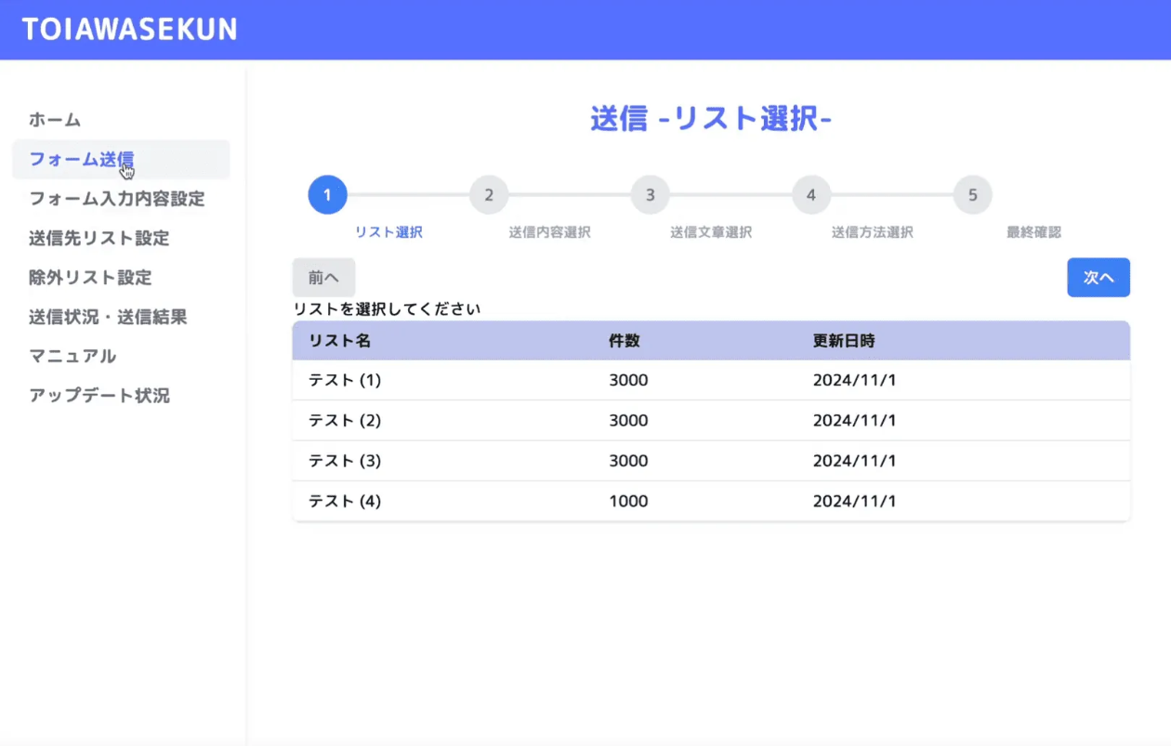Click the 最終確認 step label
This screenshot has width=1171, height=746.
(x=1033, y=232)
